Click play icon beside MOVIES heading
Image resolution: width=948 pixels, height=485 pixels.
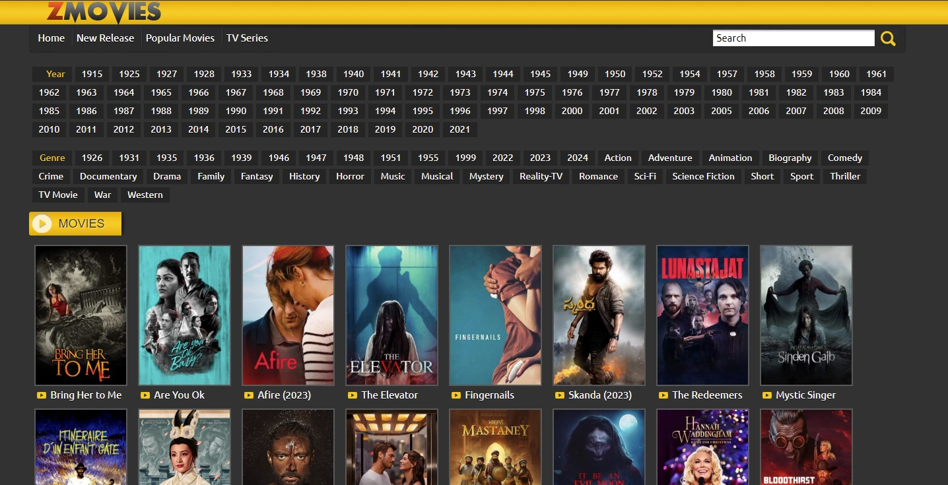42,224
